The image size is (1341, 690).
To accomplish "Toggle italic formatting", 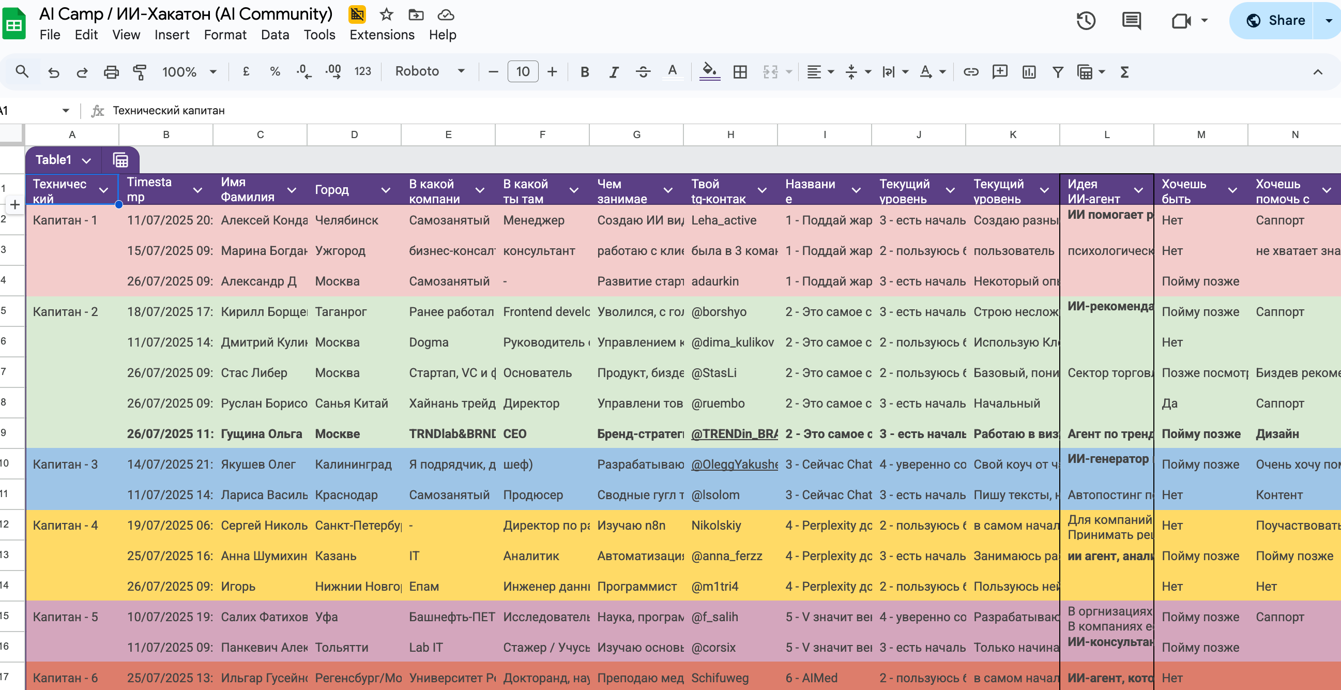I will [614, 72].
